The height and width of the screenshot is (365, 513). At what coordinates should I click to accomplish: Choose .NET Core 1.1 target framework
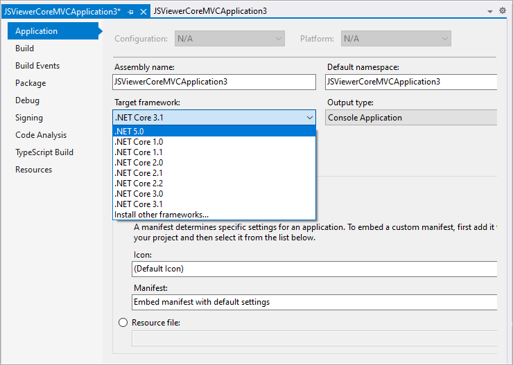(214, 152)
